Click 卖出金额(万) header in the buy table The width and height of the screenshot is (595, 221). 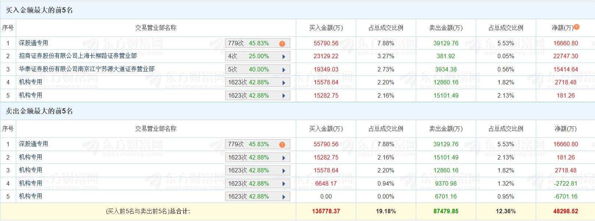(446, 28)
